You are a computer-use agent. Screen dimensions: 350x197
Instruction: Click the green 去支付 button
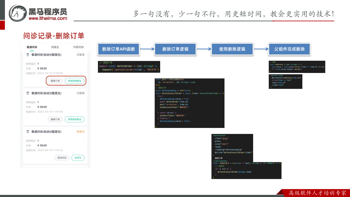click(x=78, y=158)
